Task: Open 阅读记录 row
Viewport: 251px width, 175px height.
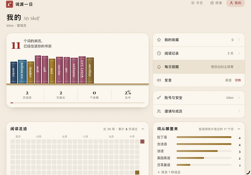Action: click(x=199, y=53)
